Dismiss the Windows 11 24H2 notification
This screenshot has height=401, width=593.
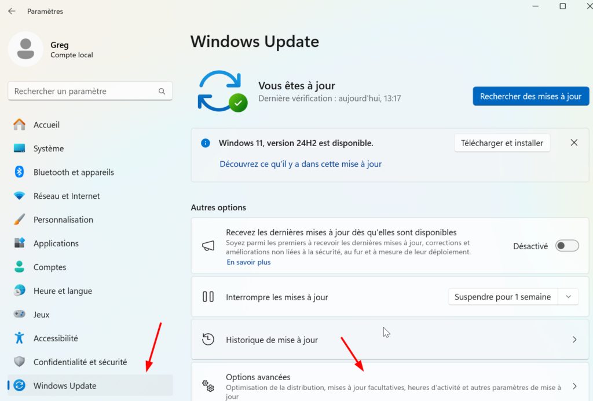[574, 143]
